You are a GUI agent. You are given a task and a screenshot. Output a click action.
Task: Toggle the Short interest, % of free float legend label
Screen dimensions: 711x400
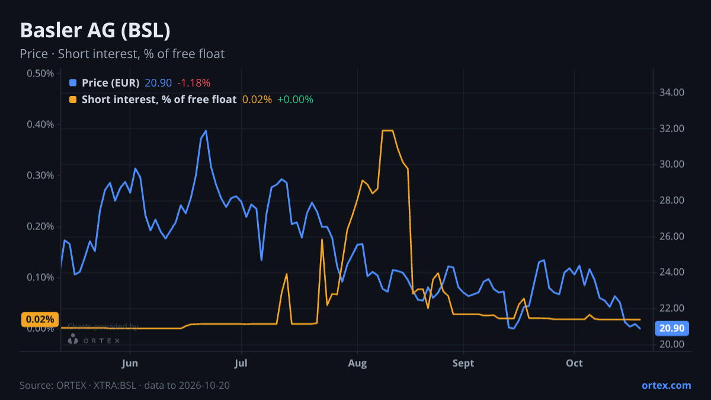159,100
